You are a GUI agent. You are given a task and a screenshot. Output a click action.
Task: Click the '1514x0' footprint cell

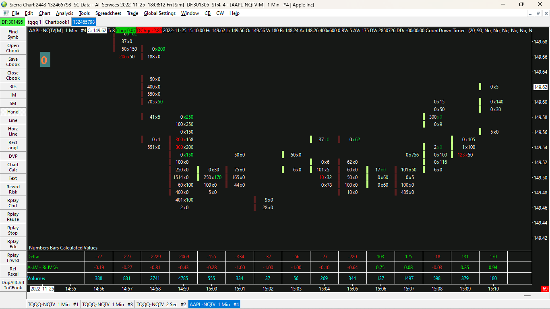click(181, 177)
